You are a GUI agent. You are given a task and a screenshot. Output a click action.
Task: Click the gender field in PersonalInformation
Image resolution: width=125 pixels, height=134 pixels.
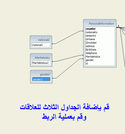point(100,60)
